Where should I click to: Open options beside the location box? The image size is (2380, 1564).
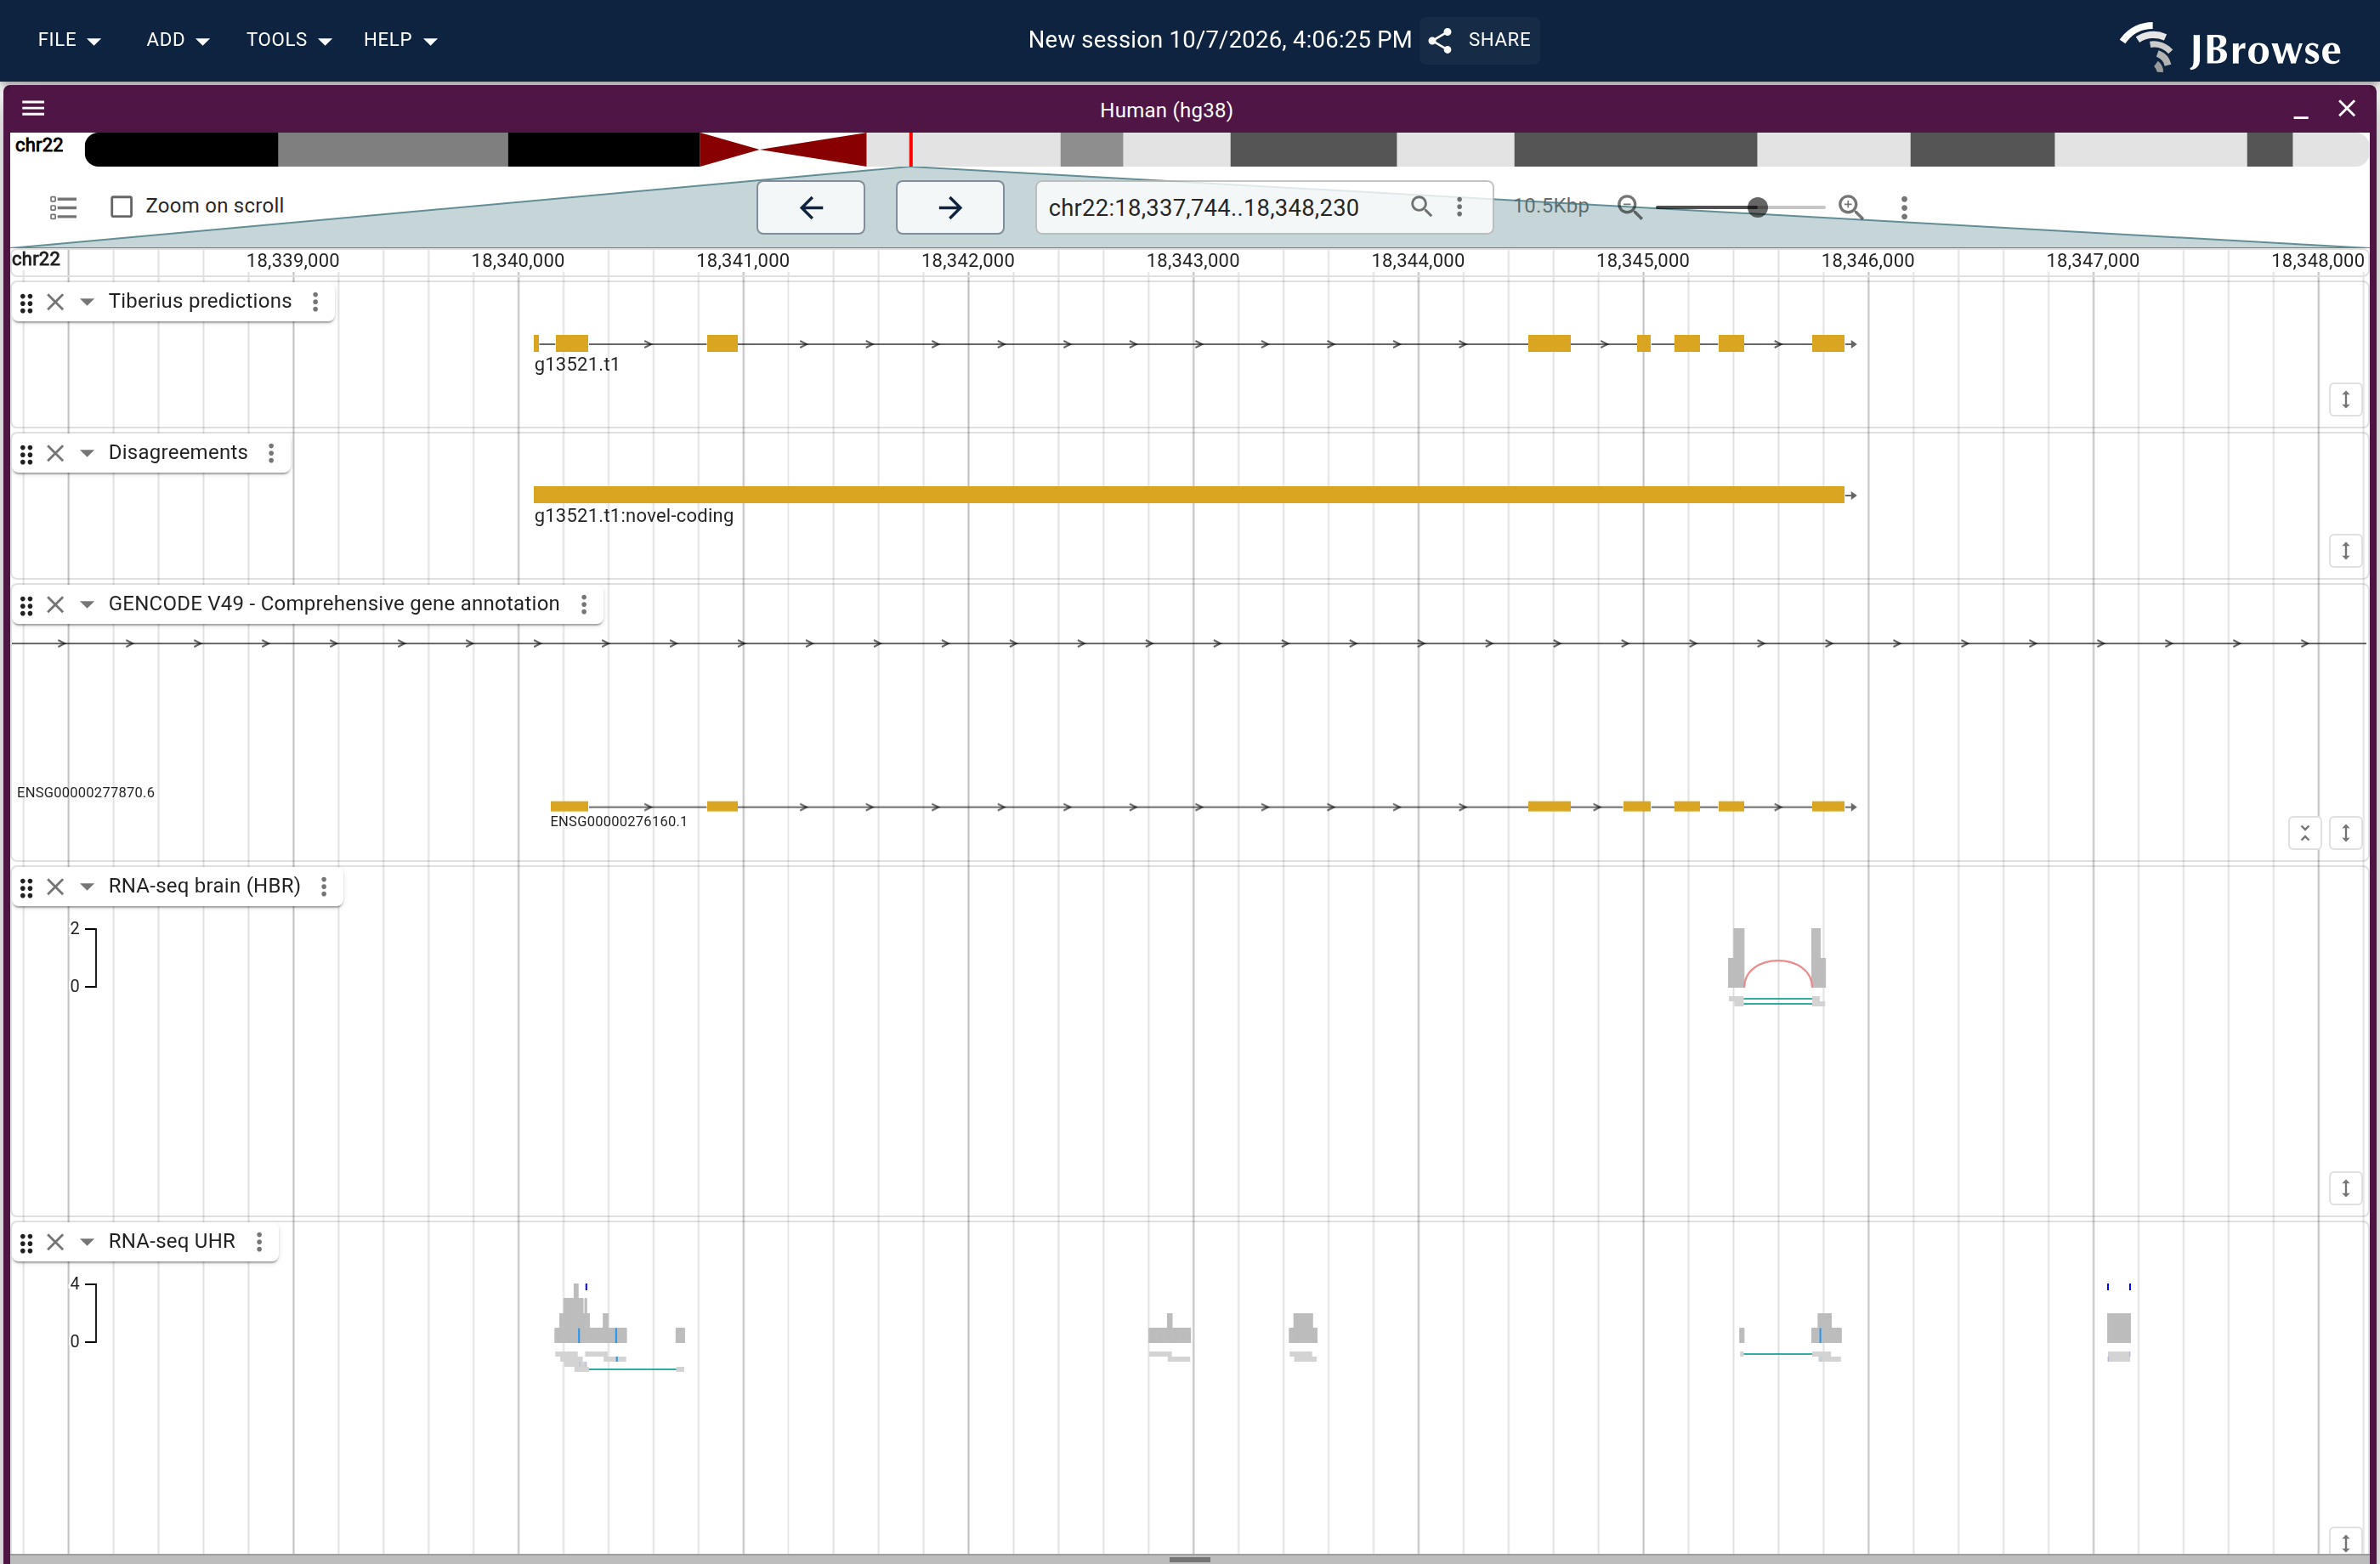tap(1459, 206)
